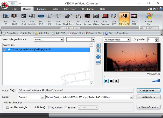The width and height of the screenshot is (163, 118).
Task: Add a file with the blue plus icon
Action: click(x=98, y=57)
